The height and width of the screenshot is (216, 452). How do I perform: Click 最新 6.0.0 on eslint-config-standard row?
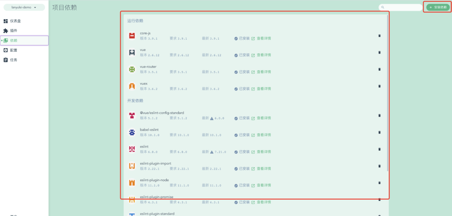point(213,118)
